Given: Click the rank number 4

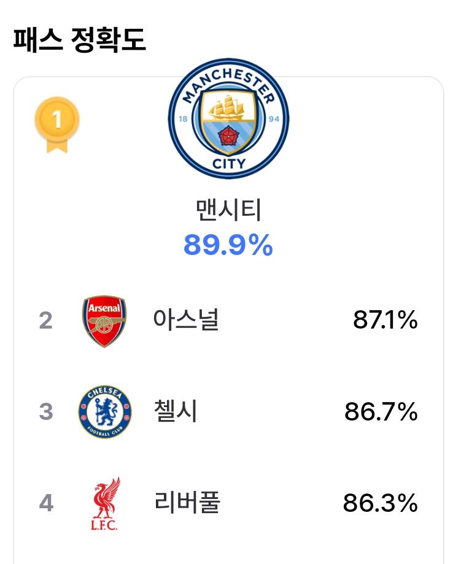Looking at the screenshot, I should 46,503.
